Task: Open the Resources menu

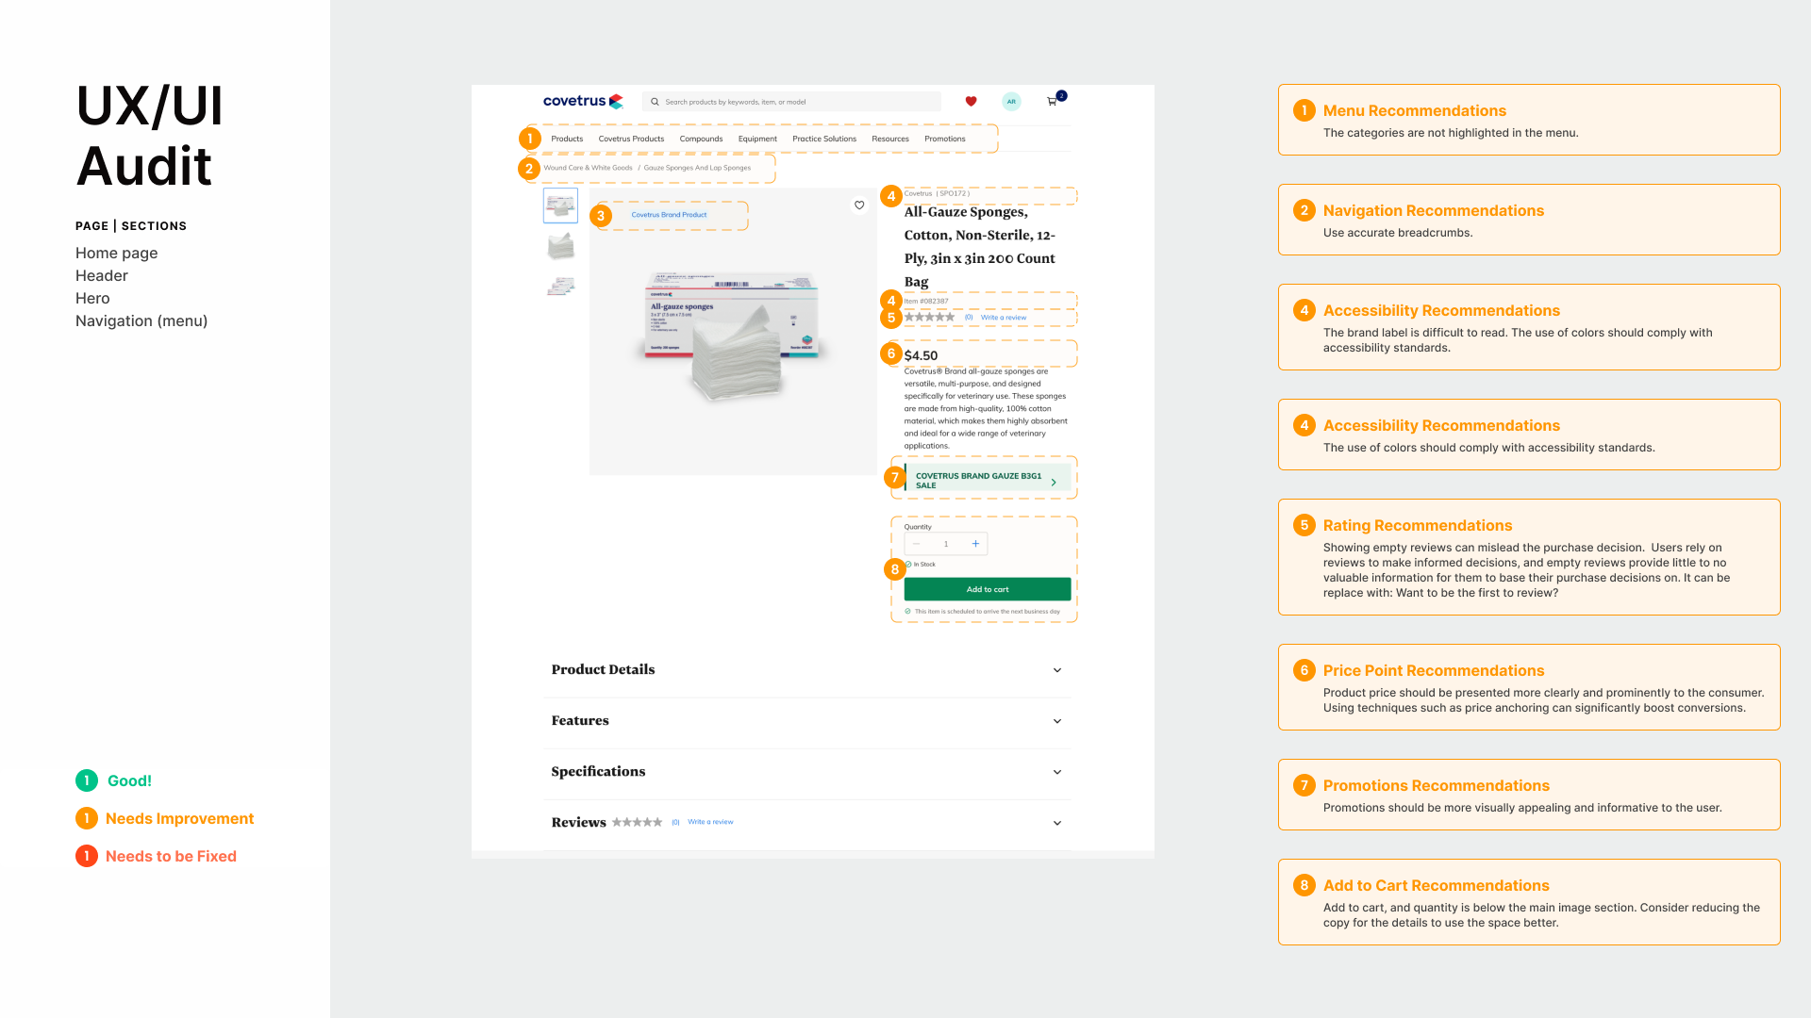Action: tap(890, 139)
